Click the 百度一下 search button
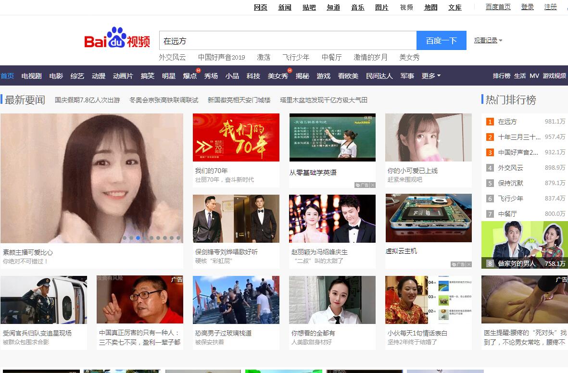This screenshot has width=568, height=373. (x=441, y=40)
